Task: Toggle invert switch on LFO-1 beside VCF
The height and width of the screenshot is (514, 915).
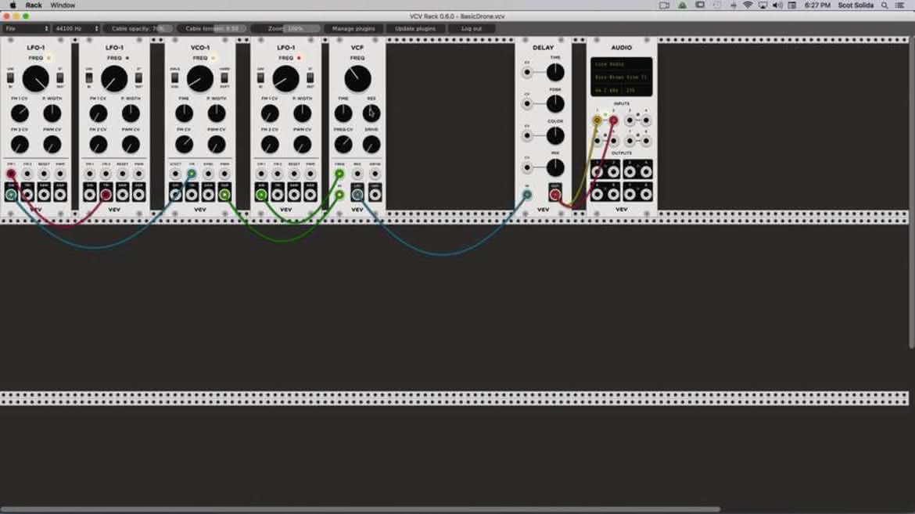Action: pos(310,77)
